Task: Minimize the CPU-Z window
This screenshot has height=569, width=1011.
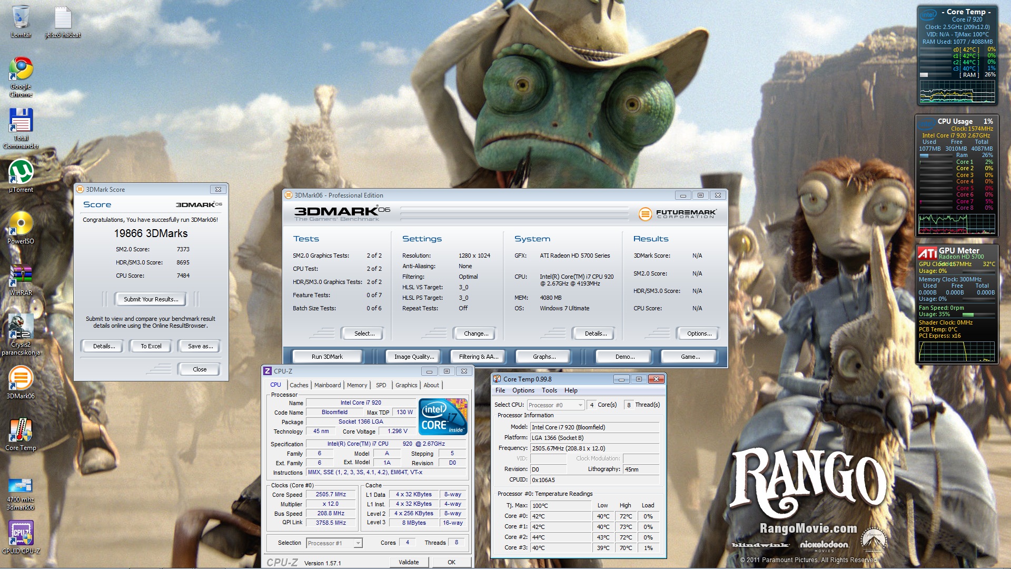Action: (429, 371)
